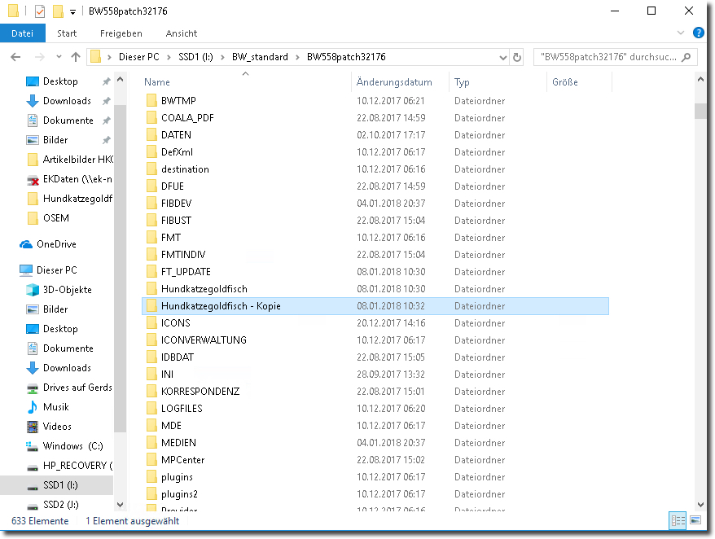Click the Help question mark icon

click(698, 33)
